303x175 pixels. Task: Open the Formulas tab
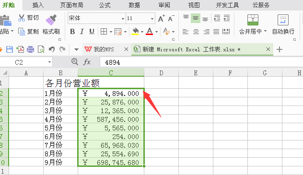pyautogui.click(x=105, y=5)
